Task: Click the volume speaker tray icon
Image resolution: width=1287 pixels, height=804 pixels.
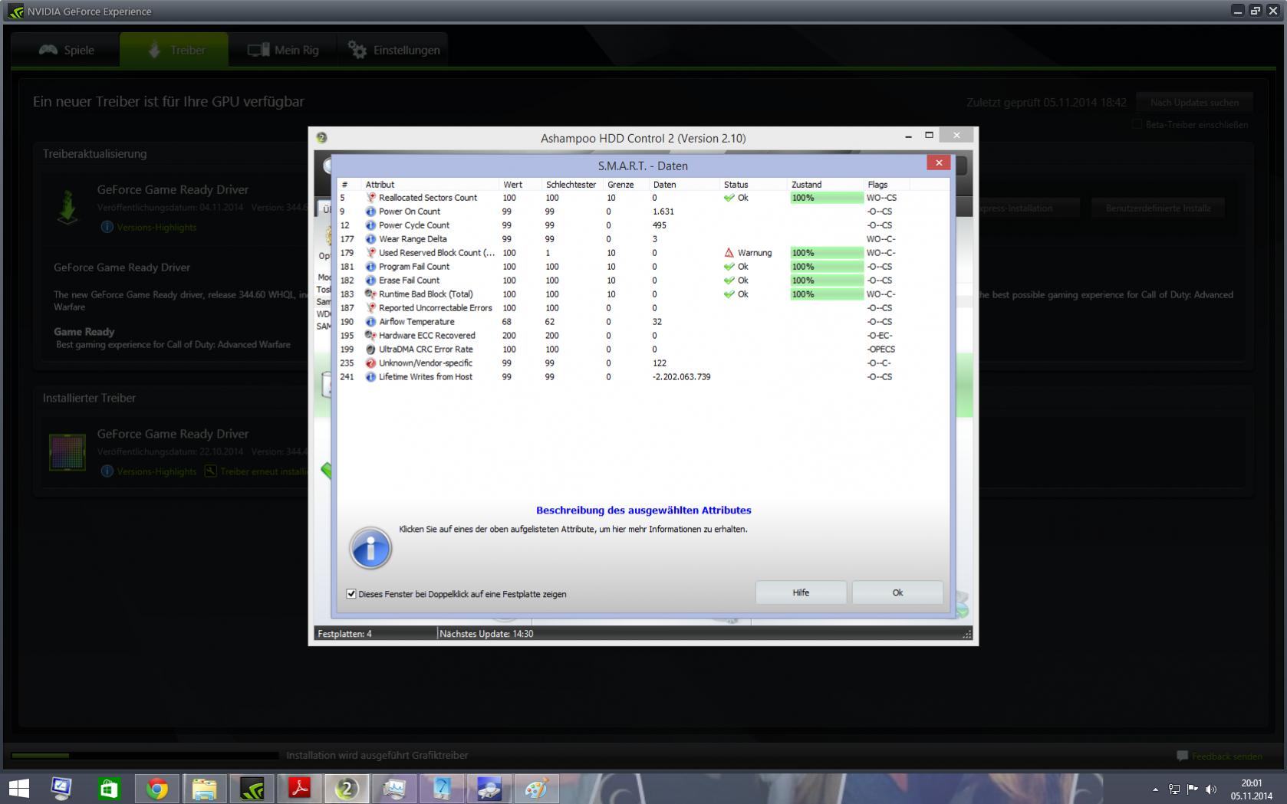Action: click(1211, 789)
